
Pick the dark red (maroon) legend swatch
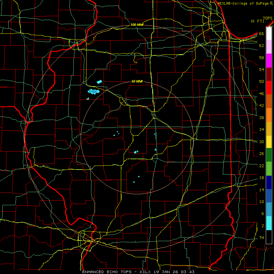coord(269,74)
